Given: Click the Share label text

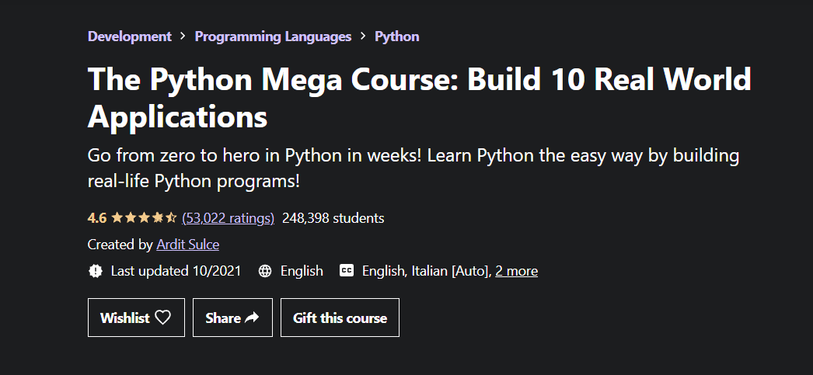Looking at the screenshot, I should (223, 318).
